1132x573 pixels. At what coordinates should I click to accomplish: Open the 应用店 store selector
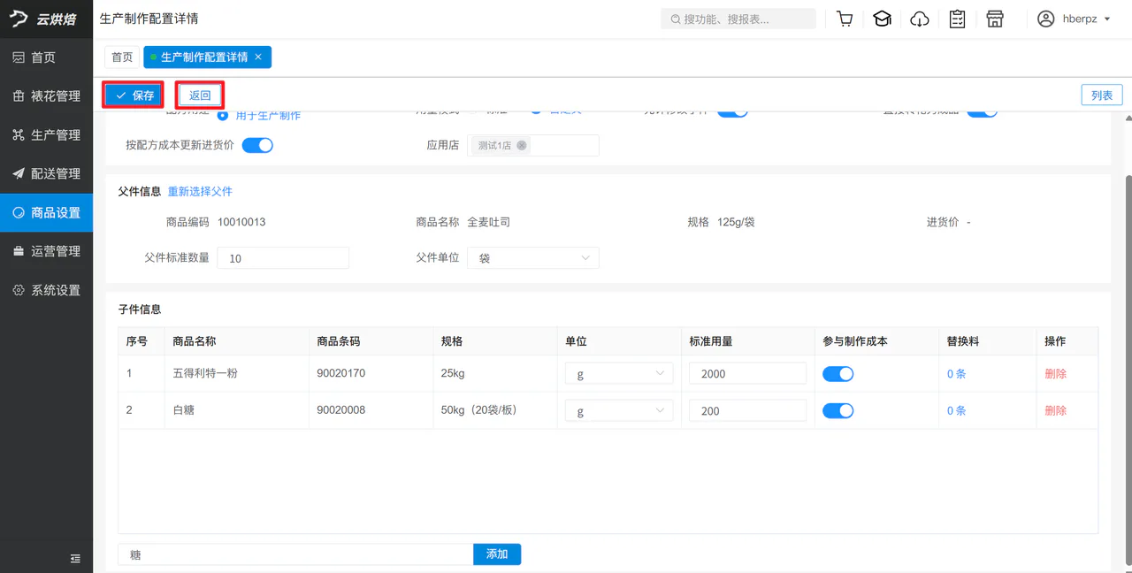tap(533, 146)
